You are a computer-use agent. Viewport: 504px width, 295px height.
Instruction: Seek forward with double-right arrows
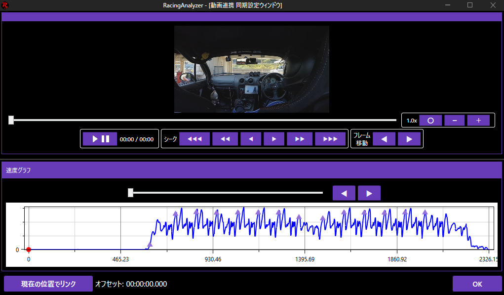300,139
